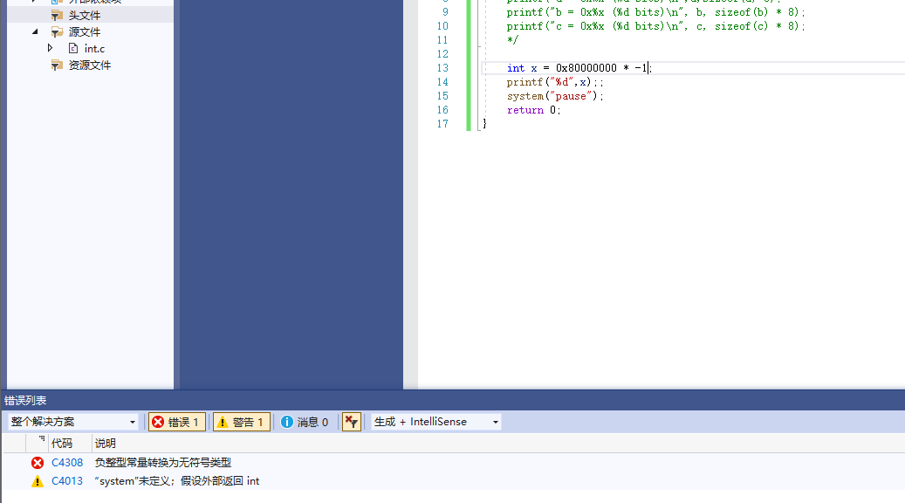Open the error list filter icon
The image size is (905, 503).
coord(351,421)
